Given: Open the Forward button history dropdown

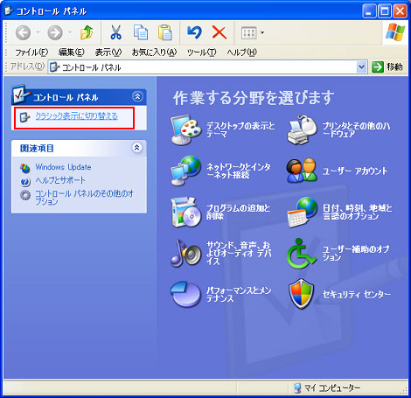Looking at the screenshot, I should [70, 32].
